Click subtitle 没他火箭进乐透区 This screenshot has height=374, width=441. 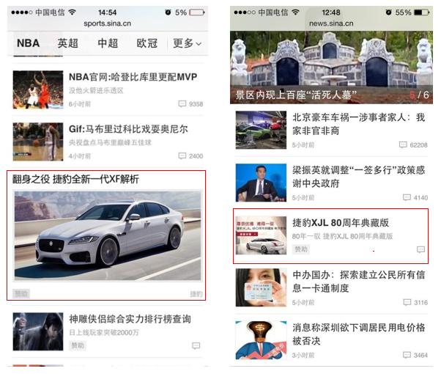(96, 90)
